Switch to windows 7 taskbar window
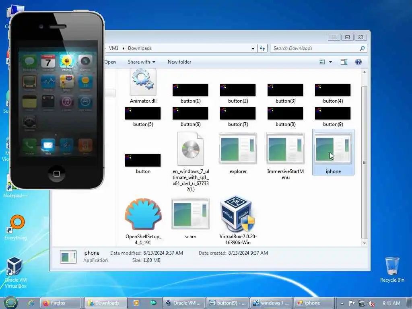 (271, 303)
